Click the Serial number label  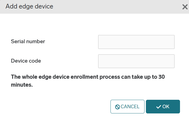(28, 42)
